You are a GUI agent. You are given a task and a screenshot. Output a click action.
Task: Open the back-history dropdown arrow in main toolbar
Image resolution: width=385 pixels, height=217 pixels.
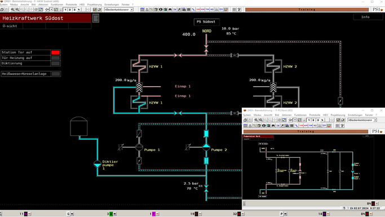click(x=51, y=10)
